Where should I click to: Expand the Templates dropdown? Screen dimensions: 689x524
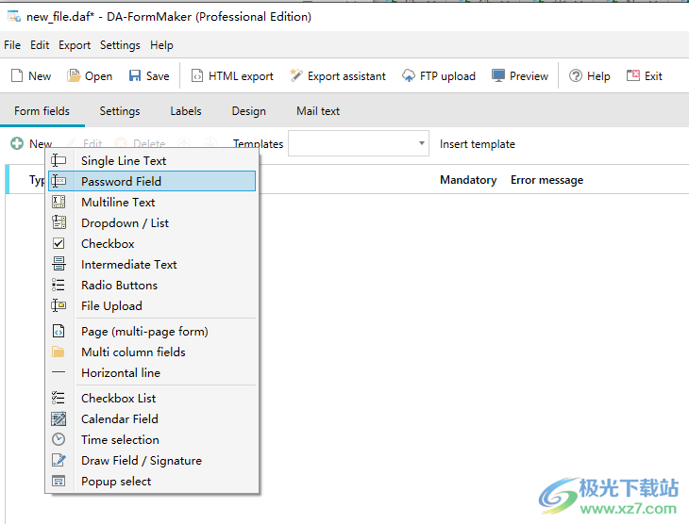[x=422, y=144]
